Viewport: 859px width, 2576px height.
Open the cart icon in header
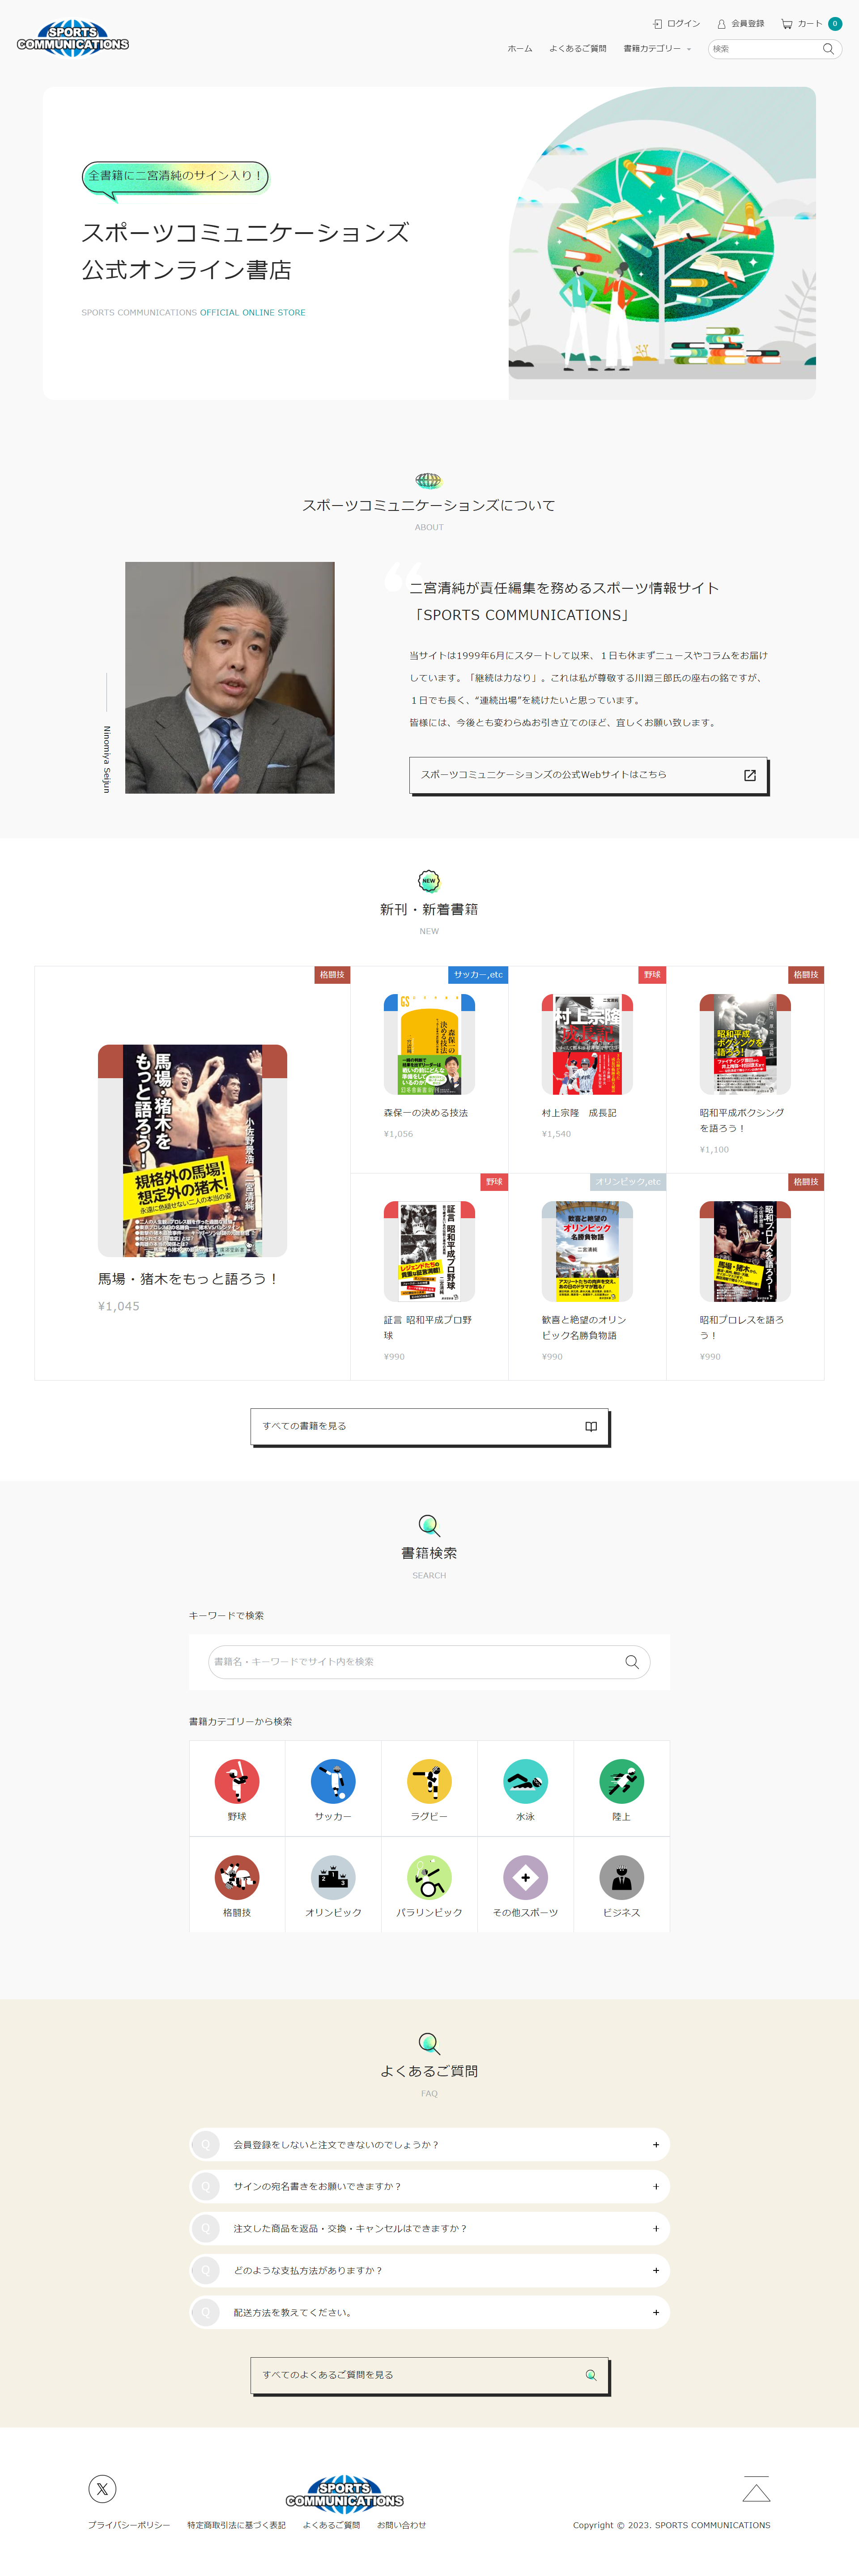(787, 23)
